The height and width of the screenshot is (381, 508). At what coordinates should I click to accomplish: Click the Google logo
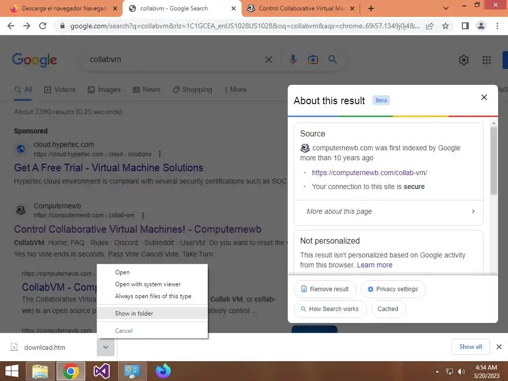(x=35, y=60)
